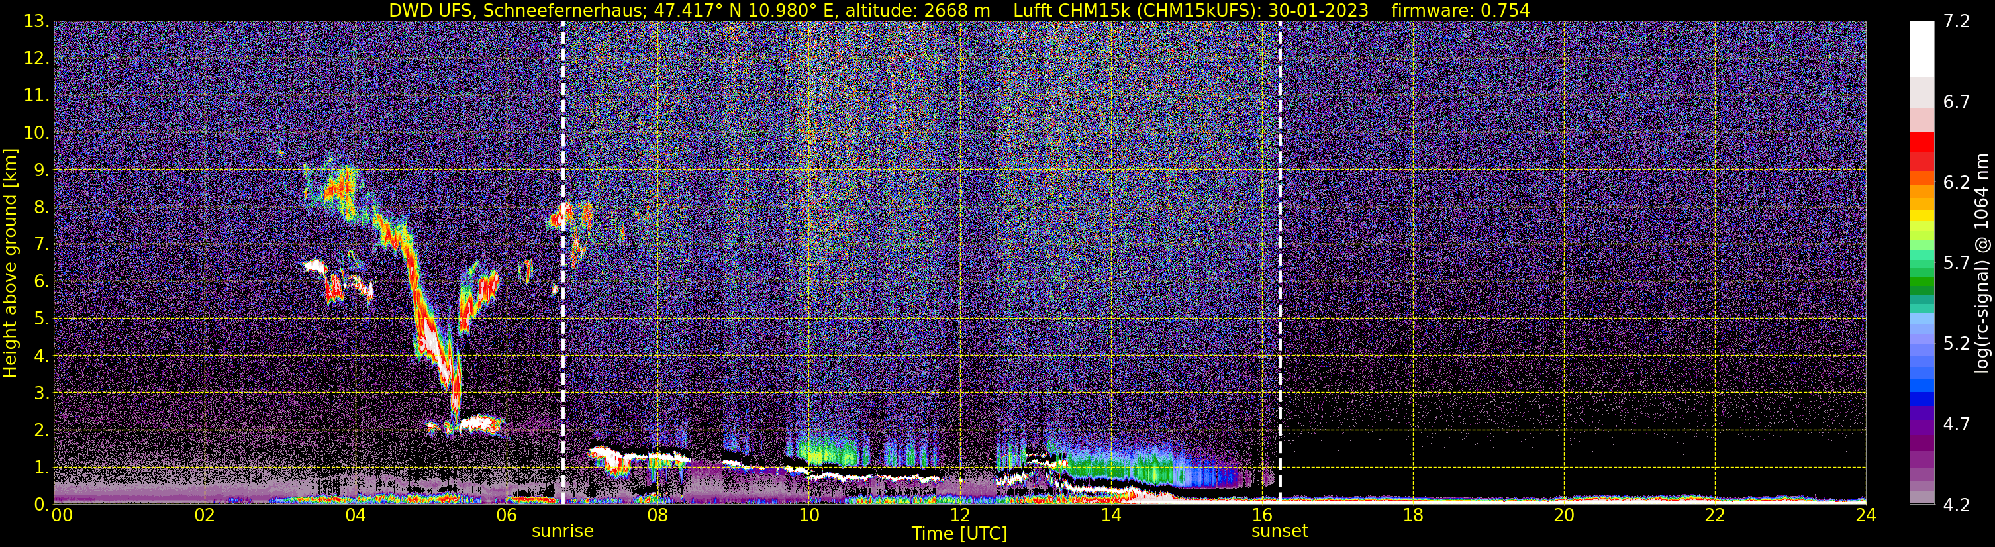Click the height axis tick '6.'
This screenshot has height=547, width=1995.
coord(42,282)
